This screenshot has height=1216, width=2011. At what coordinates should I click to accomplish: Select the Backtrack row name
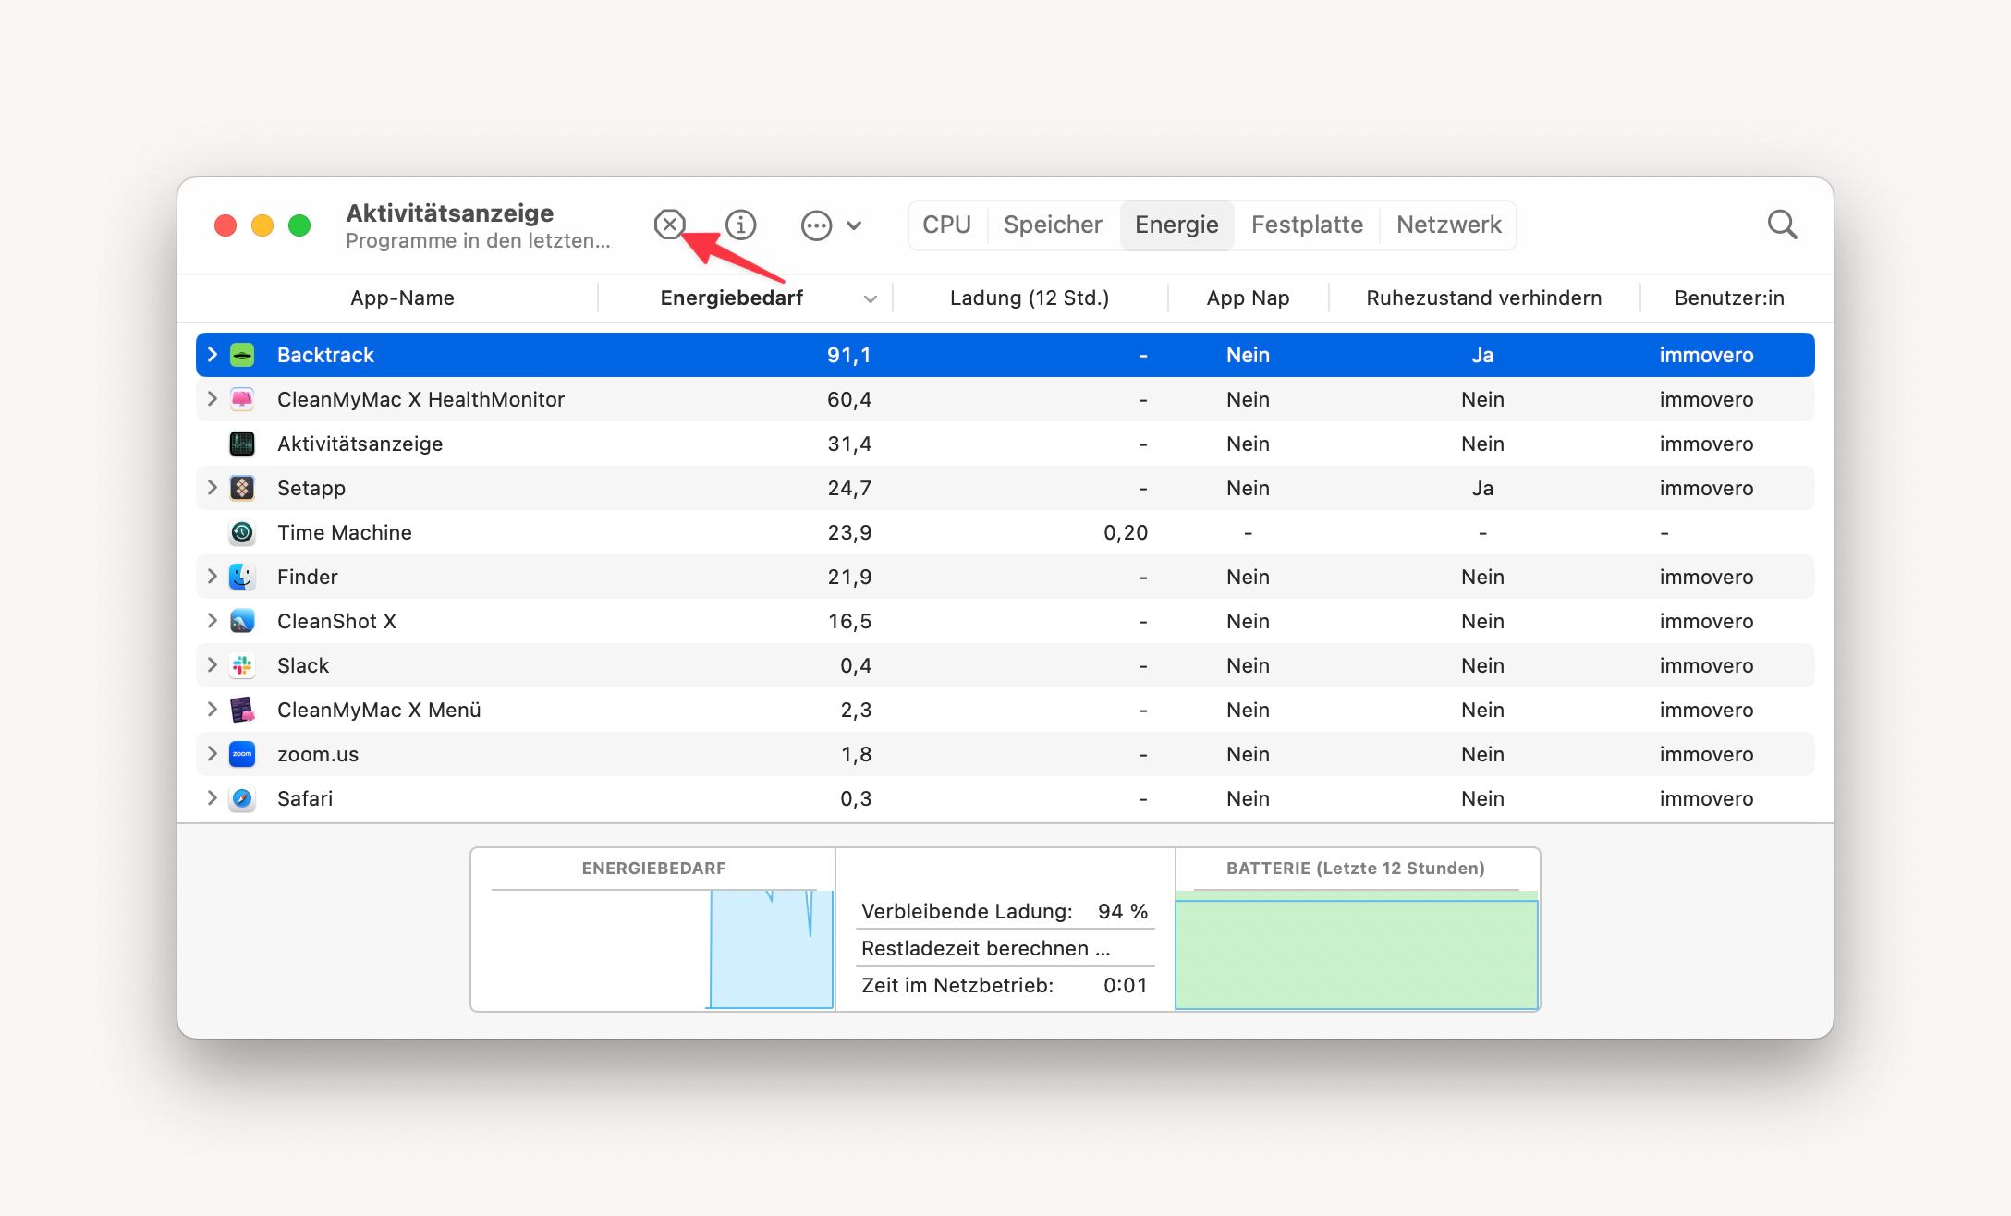click(x=325, y=355)
